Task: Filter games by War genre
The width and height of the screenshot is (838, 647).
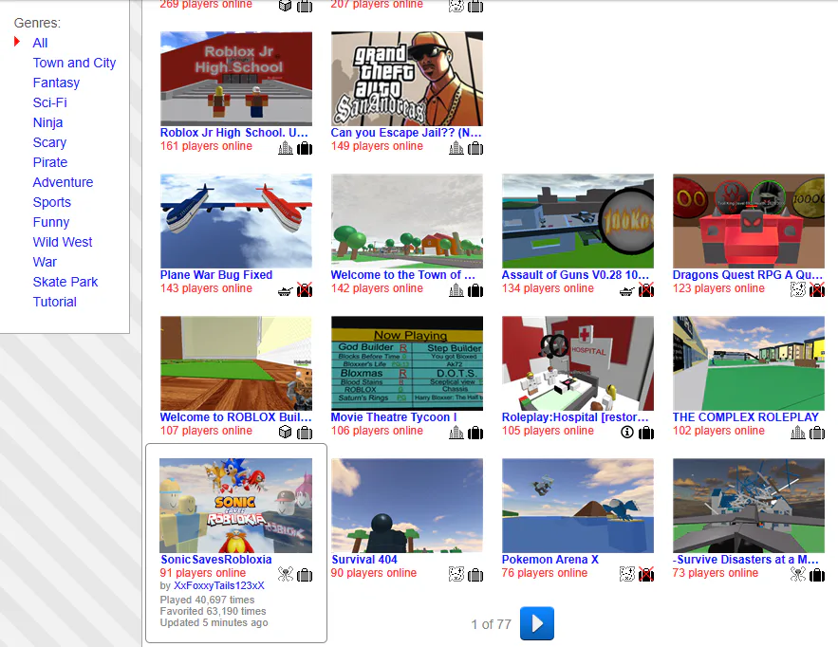Action: click(x=45, y=262)
